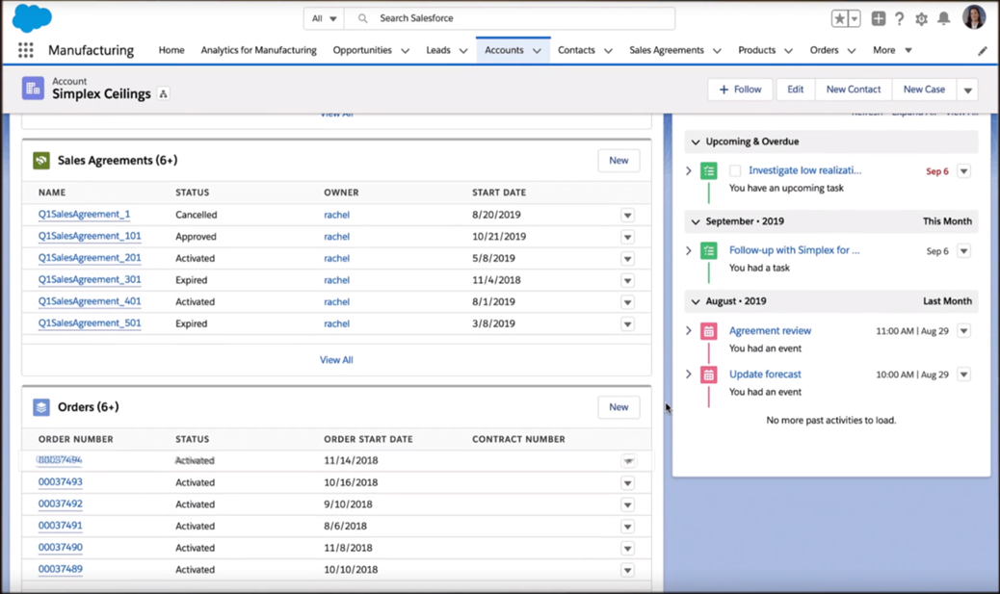Image resolution: width=1000 pixels, height=594 pixels.
Task: Click the Orders (6+) list heading
Action: [88, 407]
